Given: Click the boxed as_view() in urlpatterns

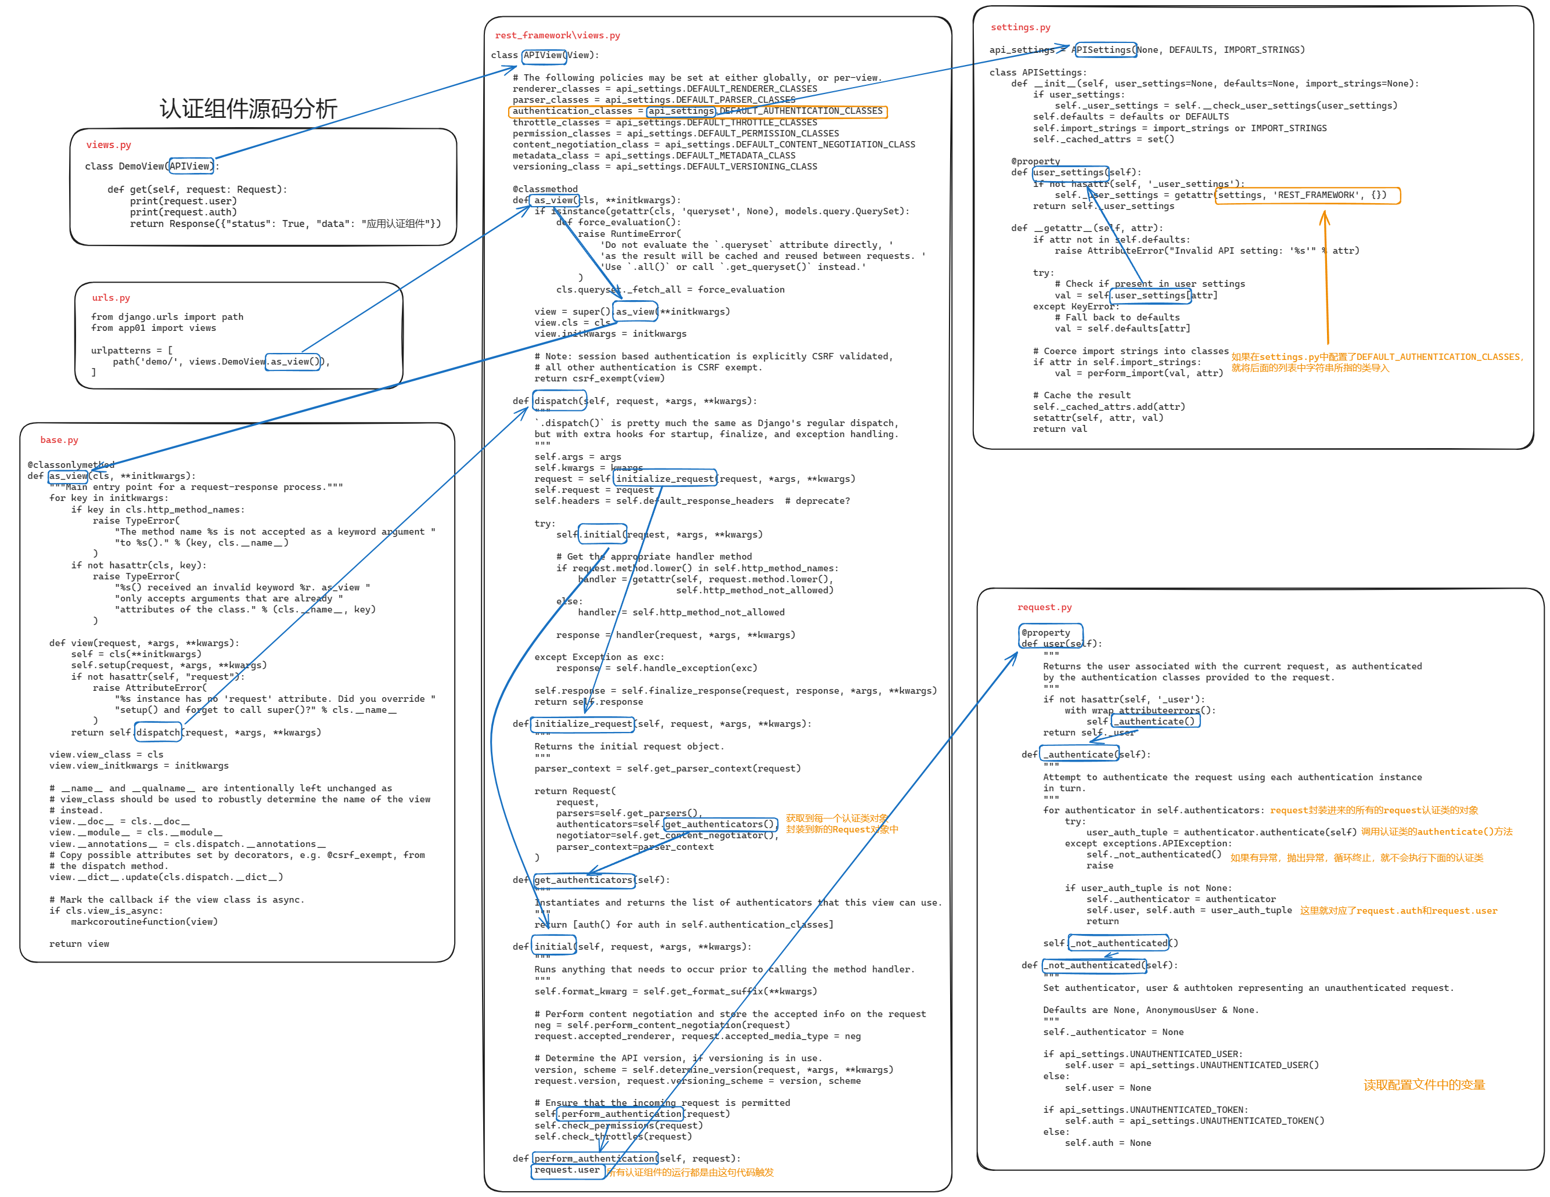Looking at the screenshot, I should tap(294, 362).
